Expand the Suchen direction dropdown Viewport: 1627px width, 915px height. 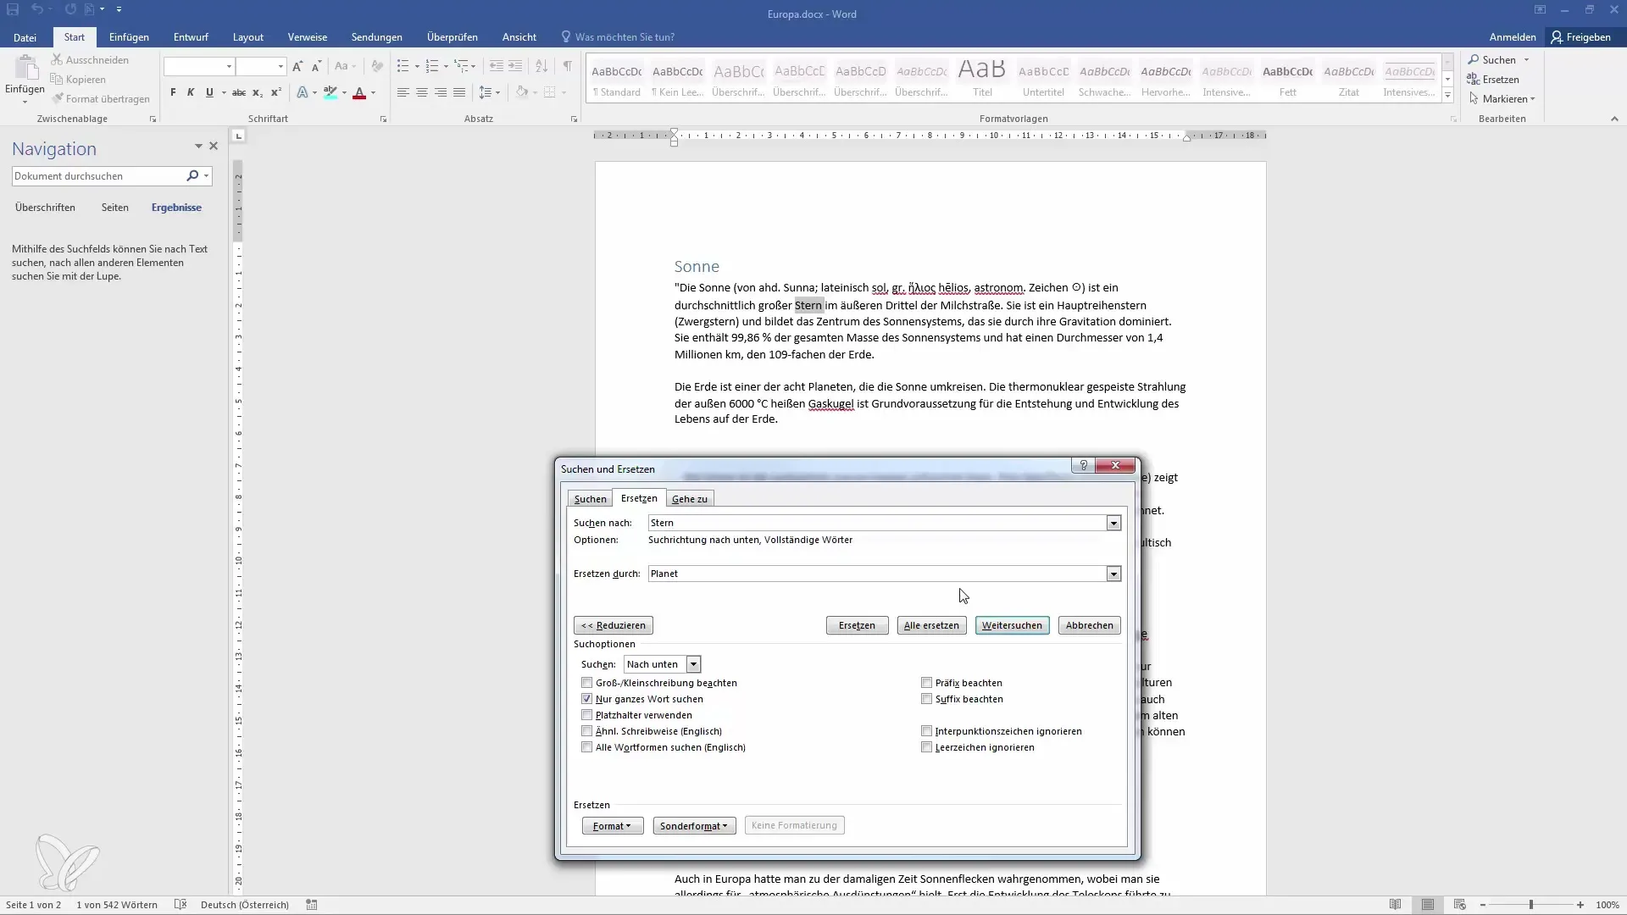click(x=695, y=663)
